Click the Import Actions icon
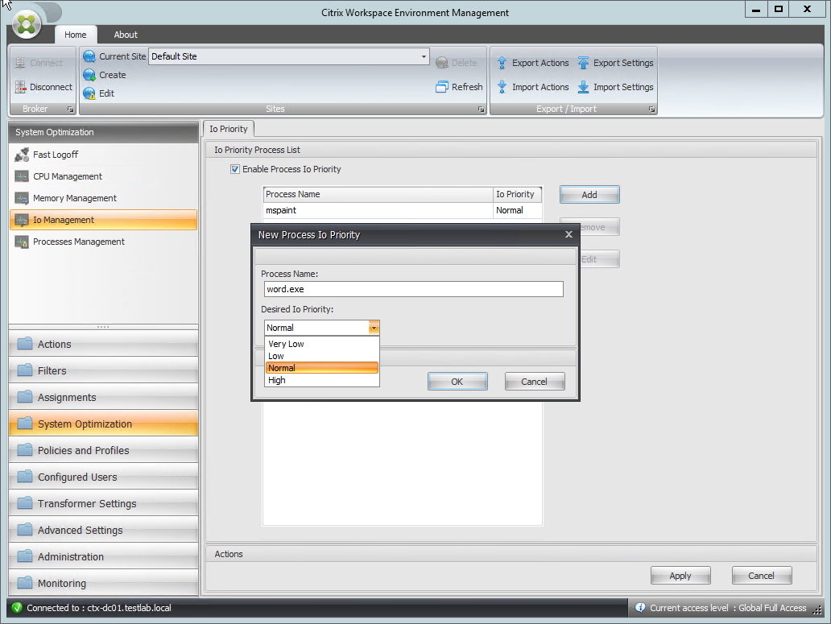This screenshot has width=831, height=624. [x=502, y=87]
